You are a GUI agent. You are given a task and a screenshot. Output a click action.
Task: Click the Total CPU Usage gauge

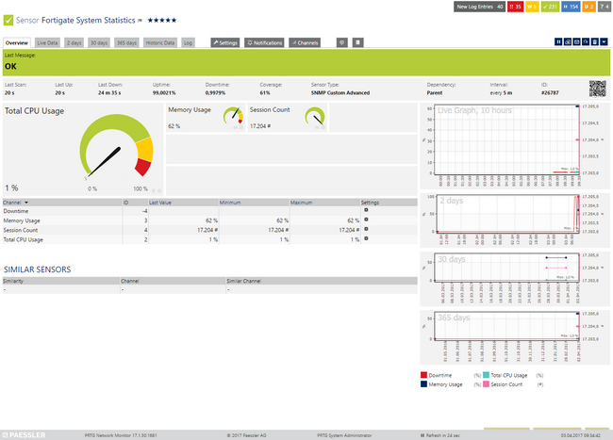pyautogui.click(x=117, y=146)
